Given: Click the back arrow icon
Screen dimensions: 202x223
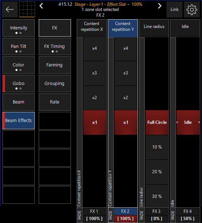Looking at the screenshot, I should 10,9.
